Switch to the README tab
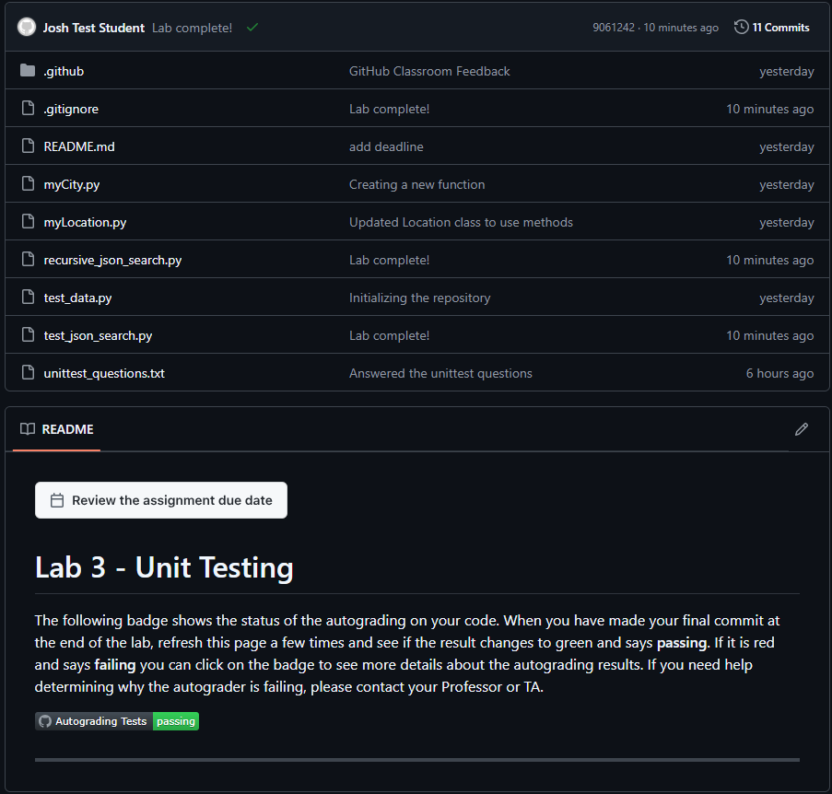Viewport: 832px width, 794px height. 66,429
